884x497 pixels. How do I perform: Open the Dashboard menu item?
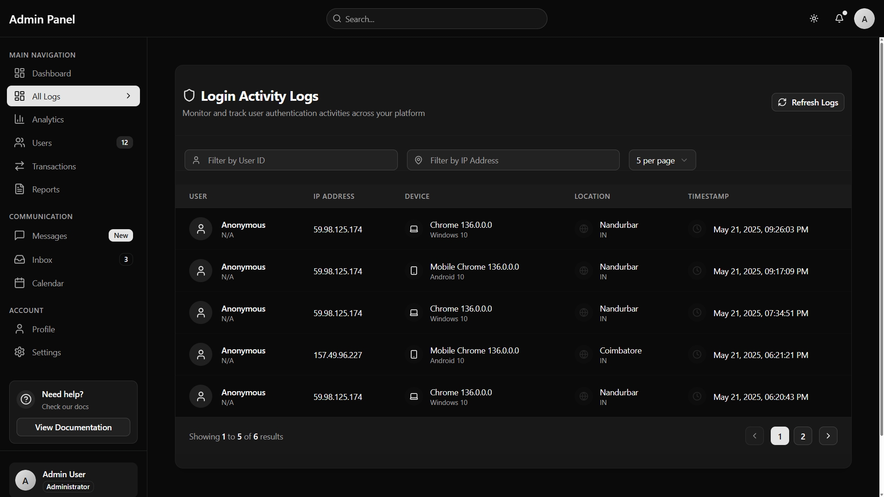tap(51, 73)
